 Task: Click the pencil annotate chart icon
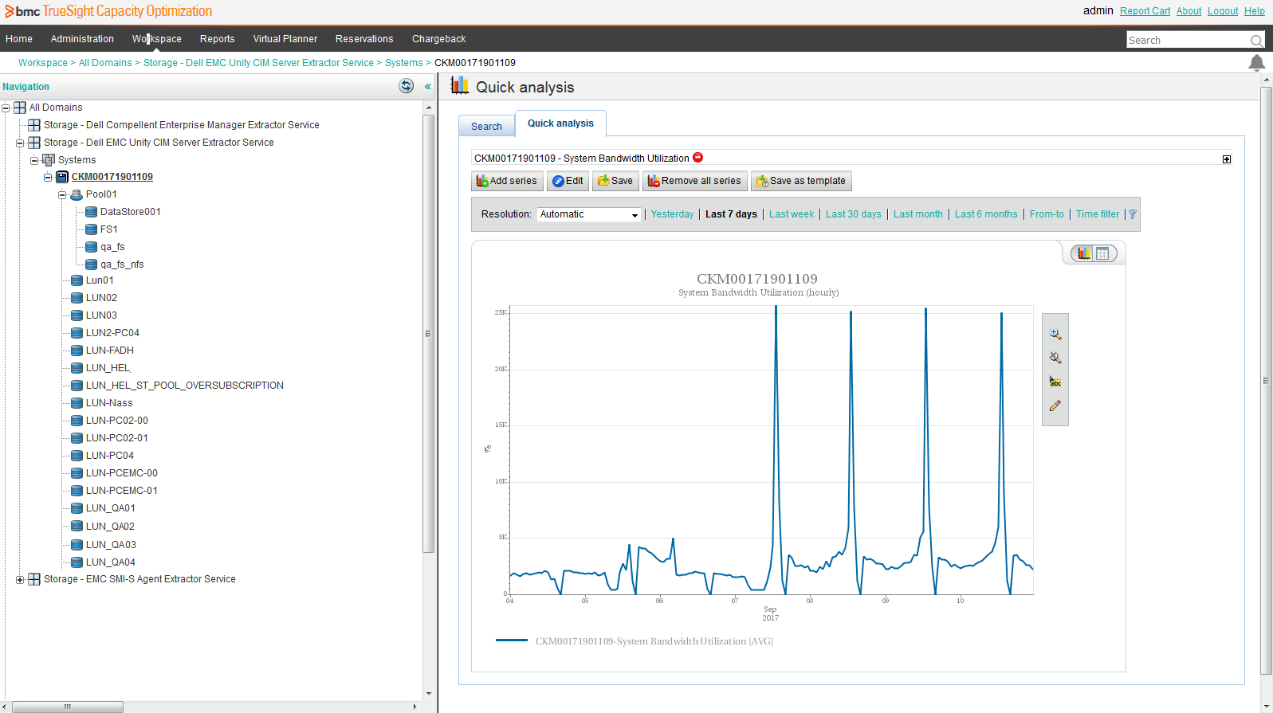tap(1055, 406)
